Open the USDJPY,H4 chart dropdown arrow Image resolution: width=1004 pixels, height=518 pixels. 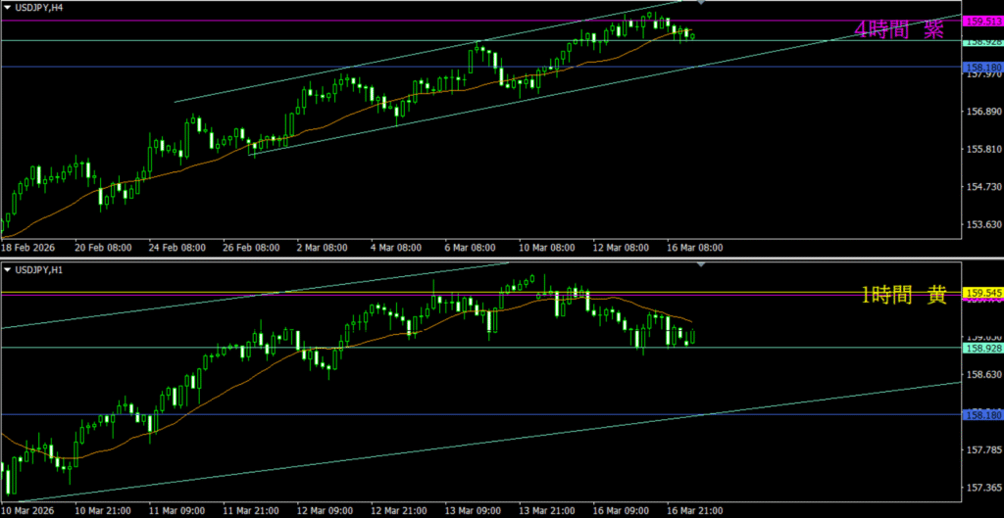(x=8, y=8)
